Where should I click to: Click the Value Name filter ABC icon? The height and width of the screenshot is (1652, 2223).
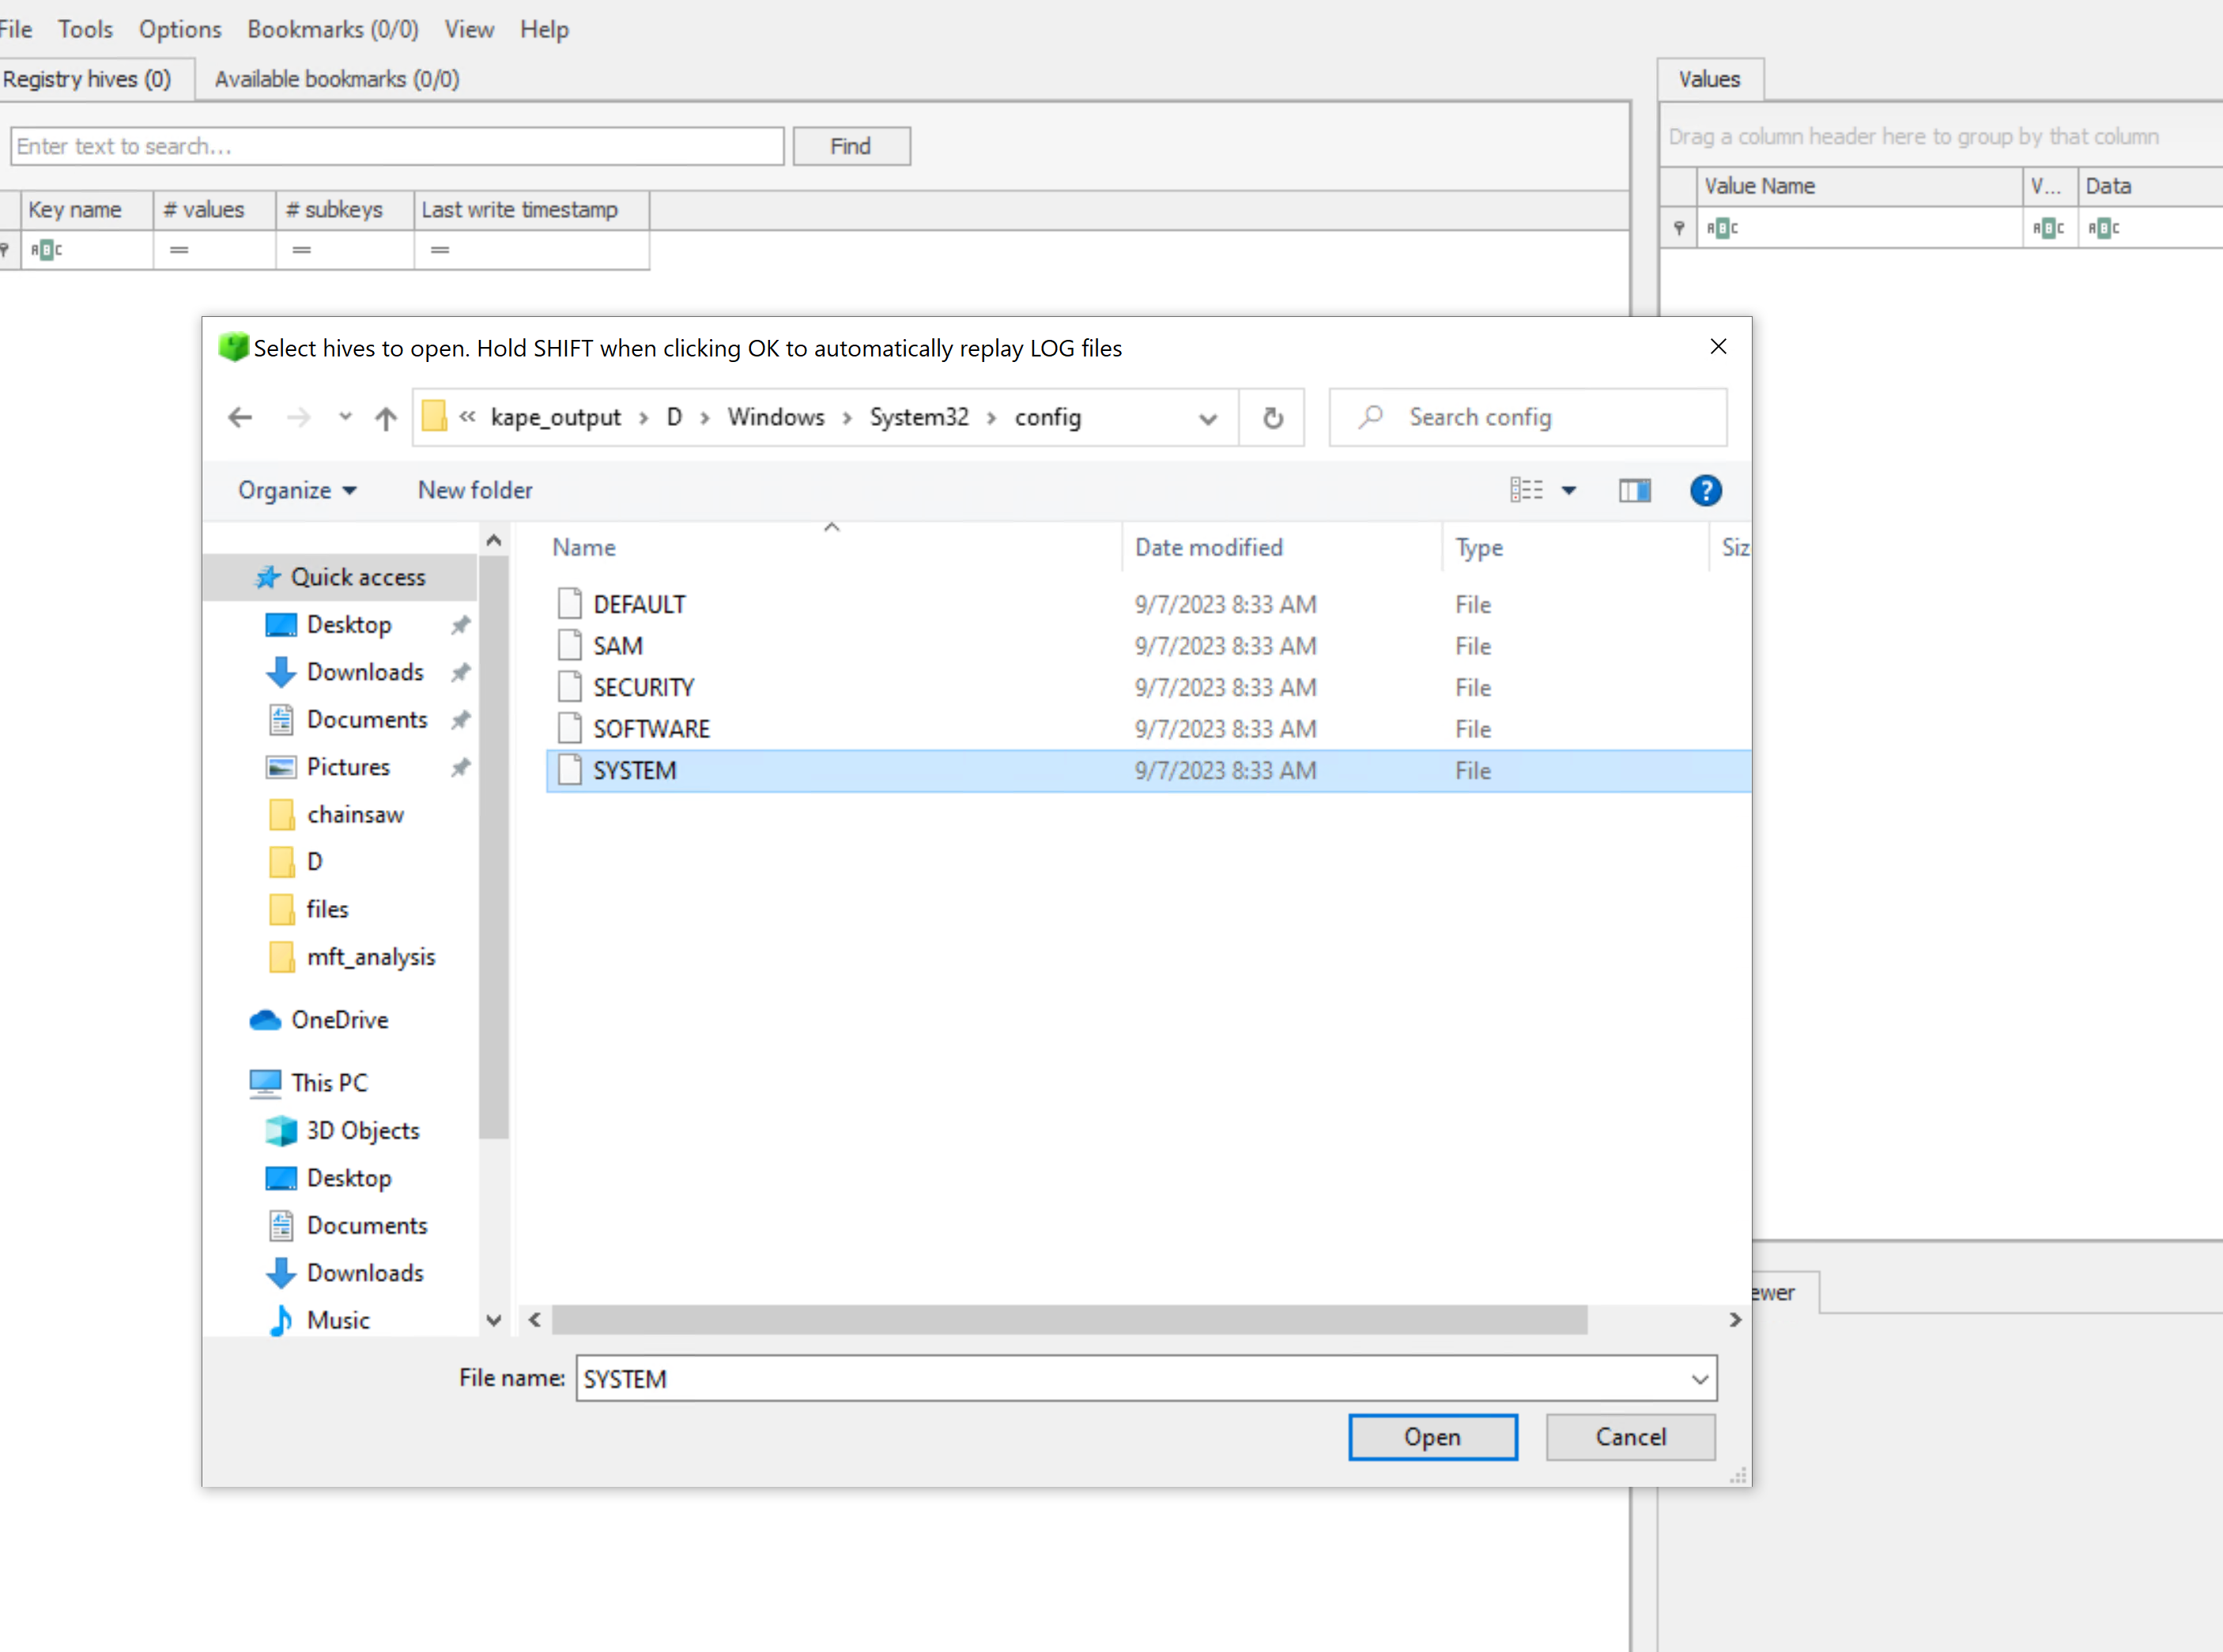tap(1722, 228)
